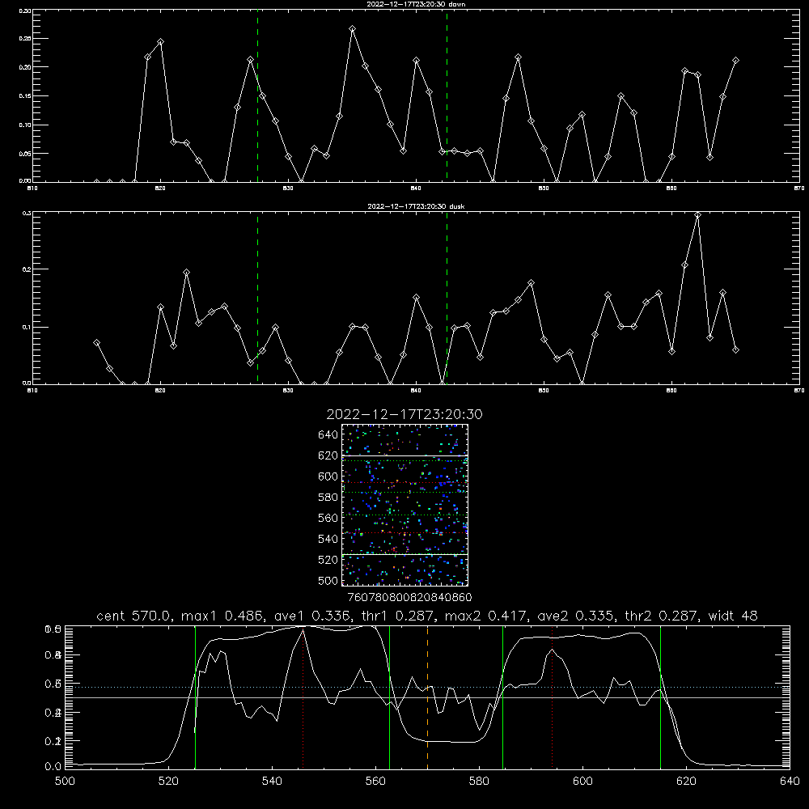
Task: Click the "600" label on bottom plot x-axis
Action: point(583,781)
